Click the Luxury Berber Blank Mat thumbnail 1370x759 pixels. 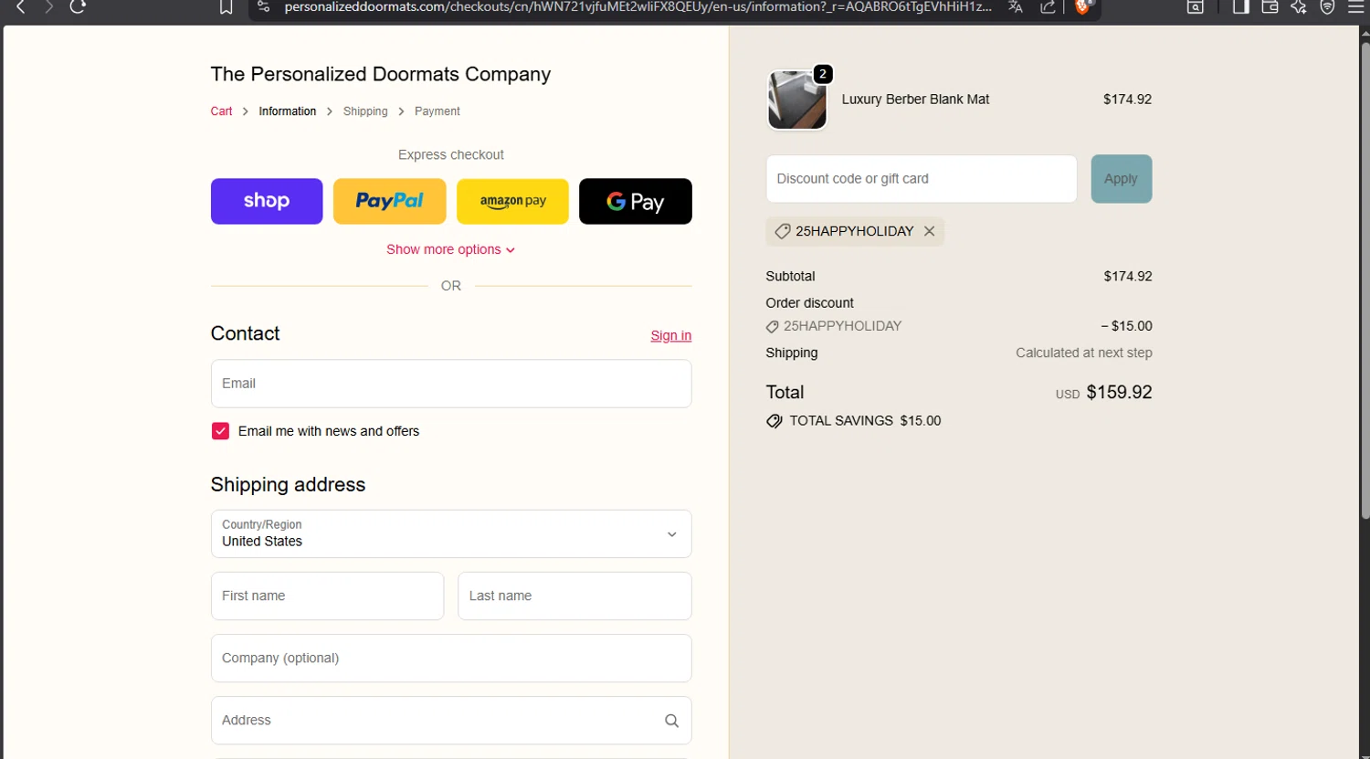(797, 100)
